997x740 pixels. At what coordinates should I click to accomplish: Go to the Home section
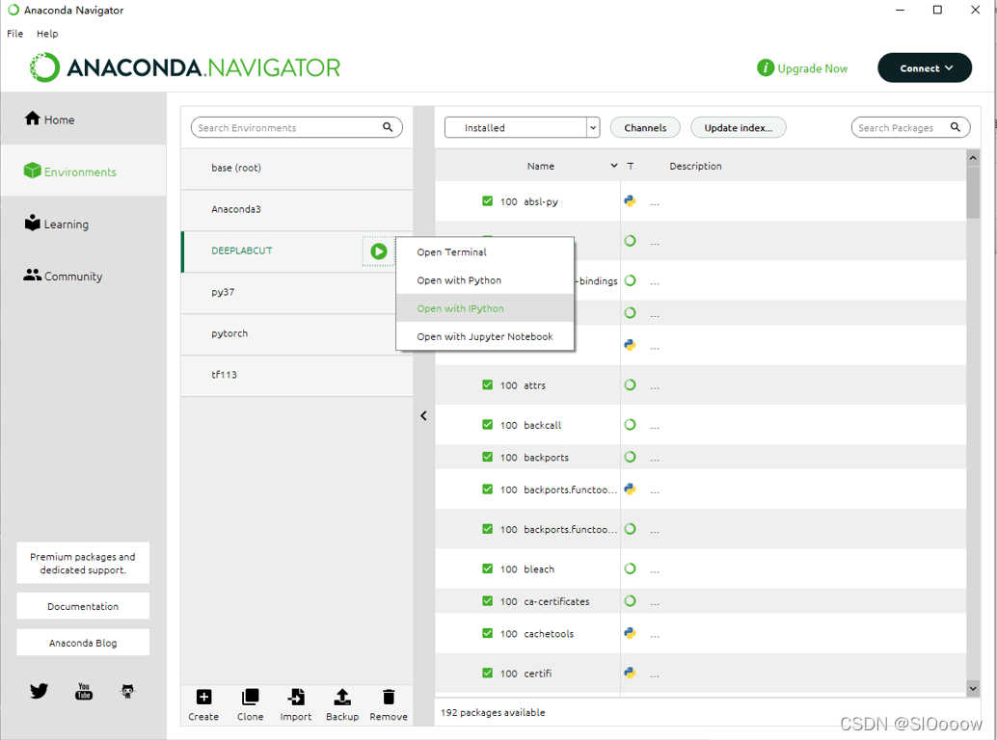click(x=49, y=119)
